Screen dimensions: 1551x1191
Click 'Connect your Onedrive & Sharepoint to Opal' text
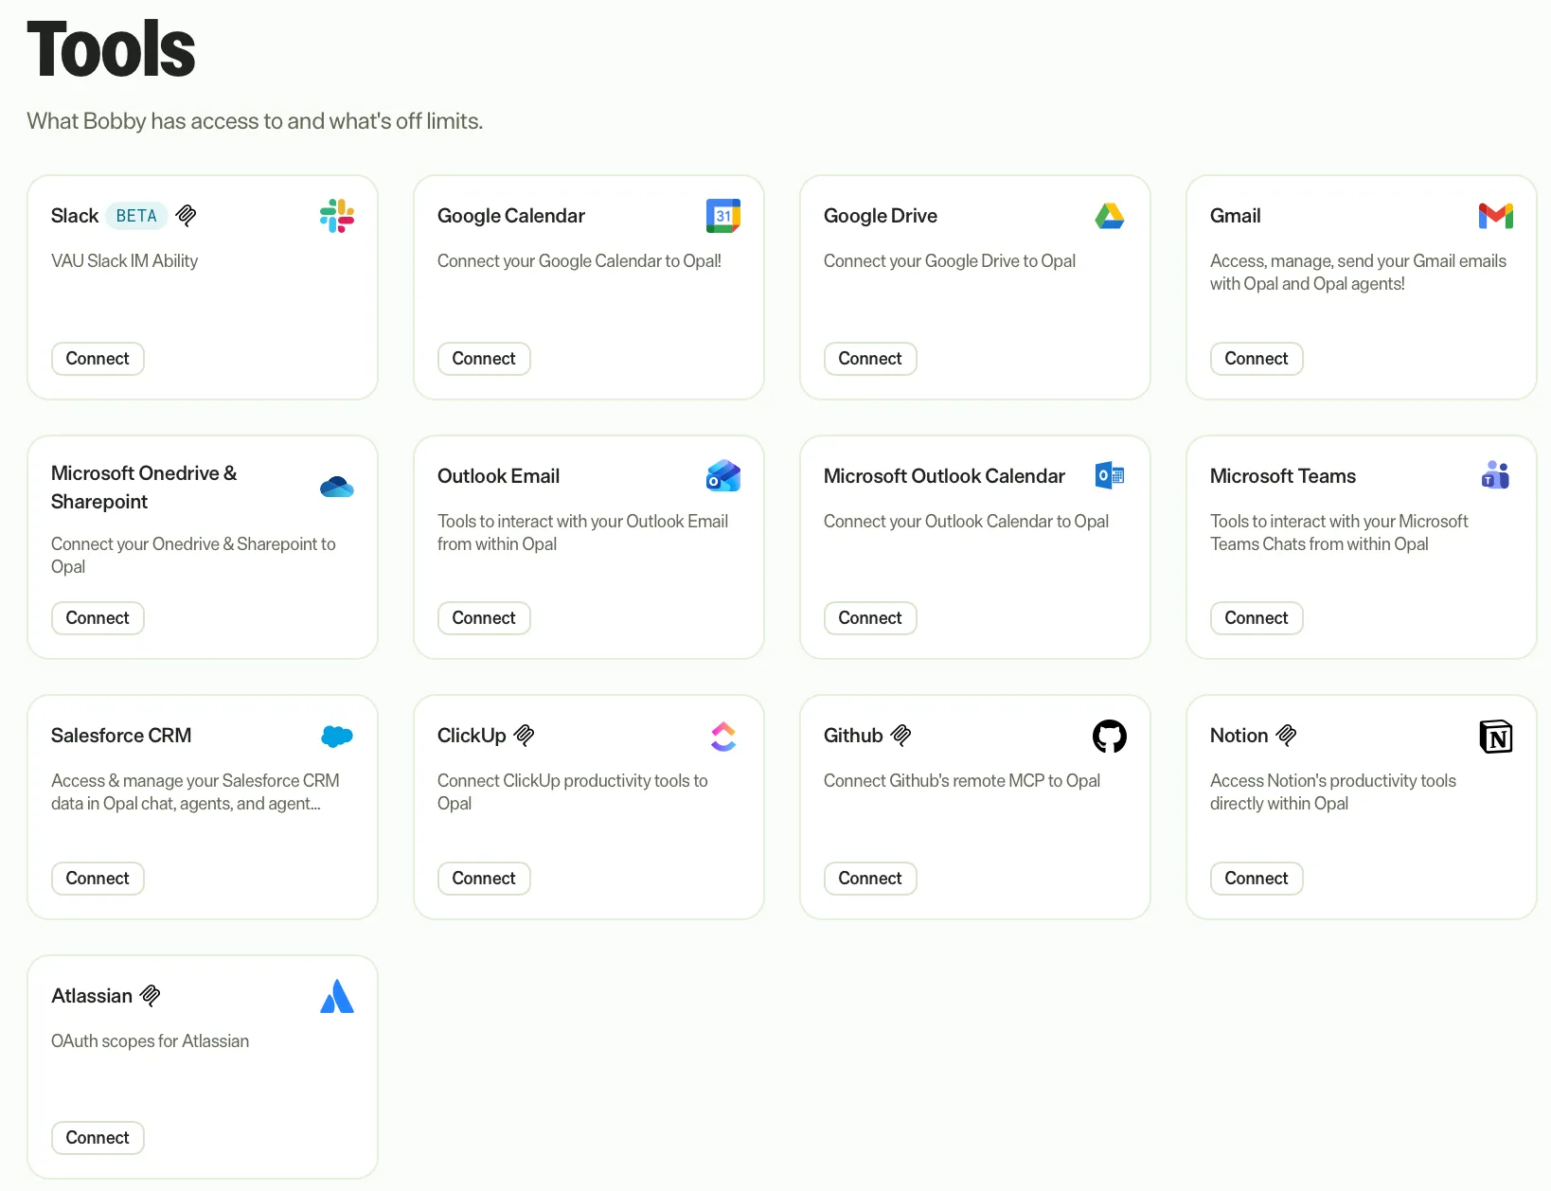coord(193,556)
